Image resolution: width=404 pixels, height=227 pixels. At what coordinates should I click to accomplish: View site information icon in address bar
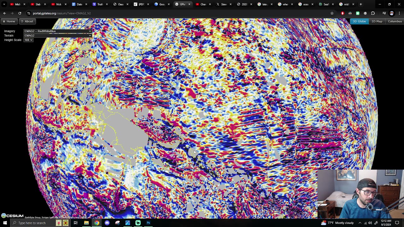[x=29, y=13]
